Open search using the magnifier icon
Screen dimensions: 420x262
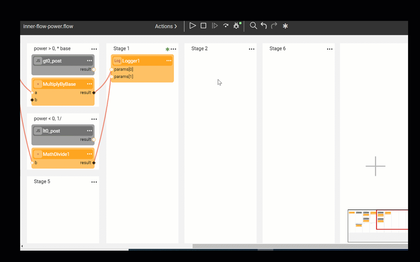tap(253, 26)
